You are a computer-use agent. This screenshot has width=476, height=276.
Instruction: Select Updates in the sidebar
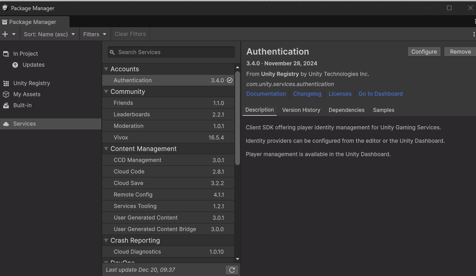click(x=33, y=65)
